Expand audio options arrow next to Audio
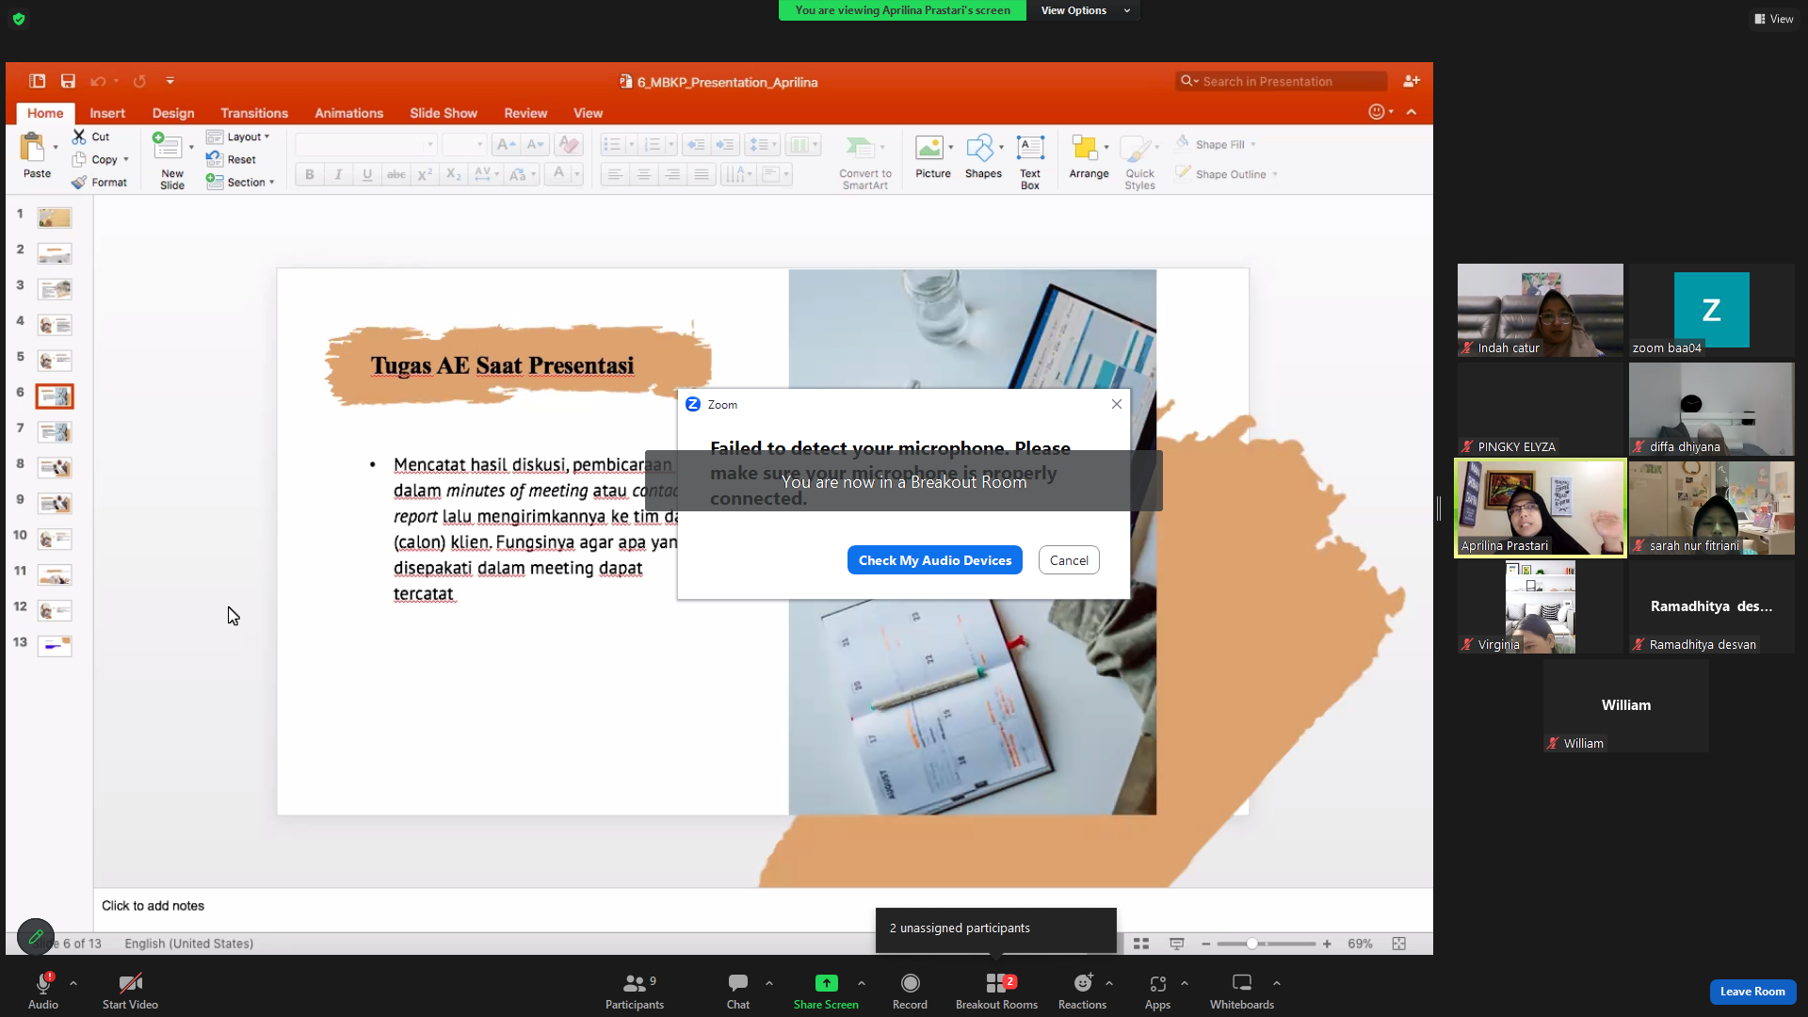The width and height of the screenshot is (1808, 1017). click(x=73, y=983)
